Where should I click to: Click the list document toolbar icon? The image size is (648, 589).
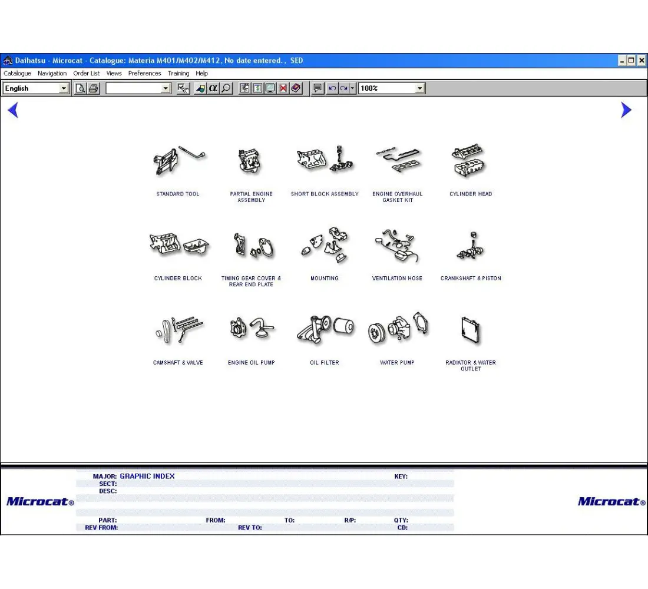tap(244, 88)
